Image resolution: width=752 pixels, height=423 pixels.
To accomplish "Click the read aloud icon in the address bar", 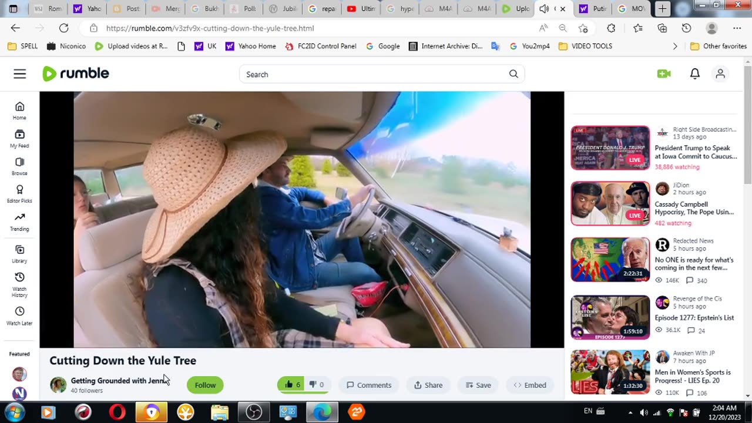I will (x=543, y=28).
